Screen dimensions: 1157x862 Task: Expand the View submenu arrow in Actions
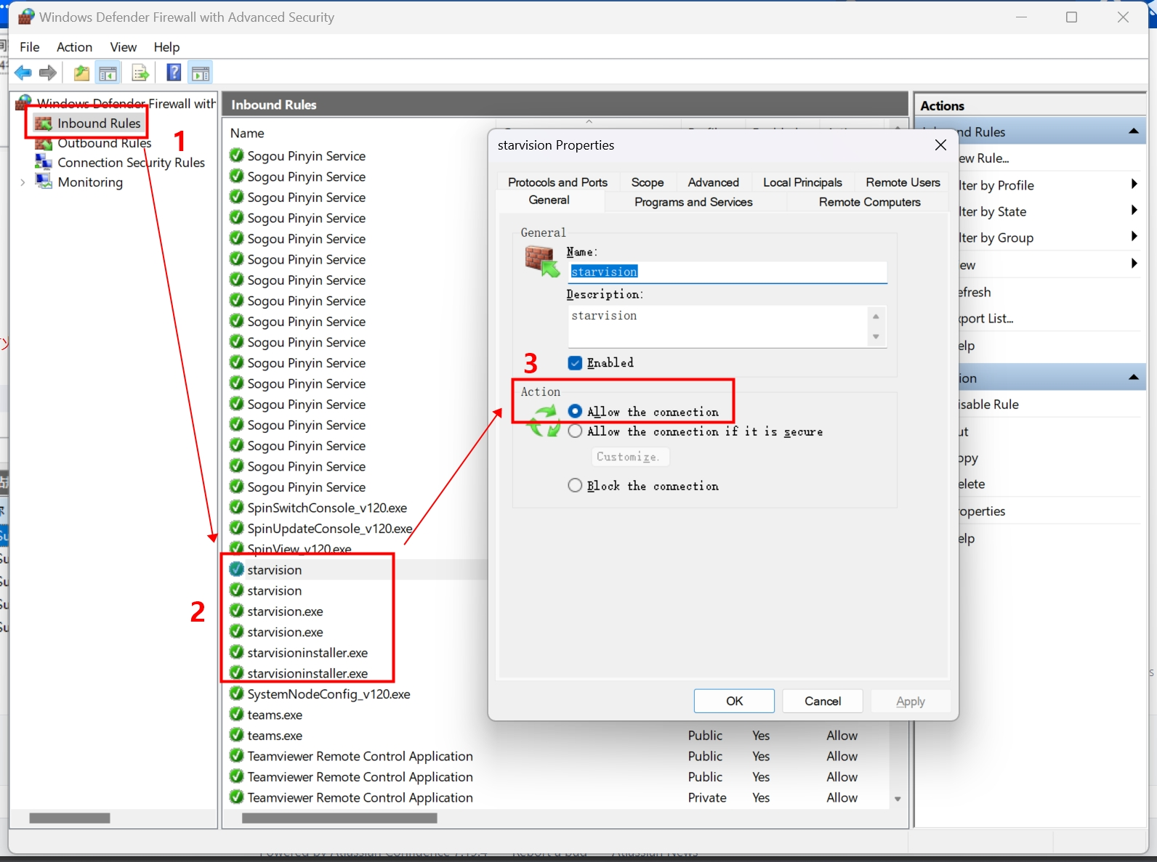tap(1134, 264)
